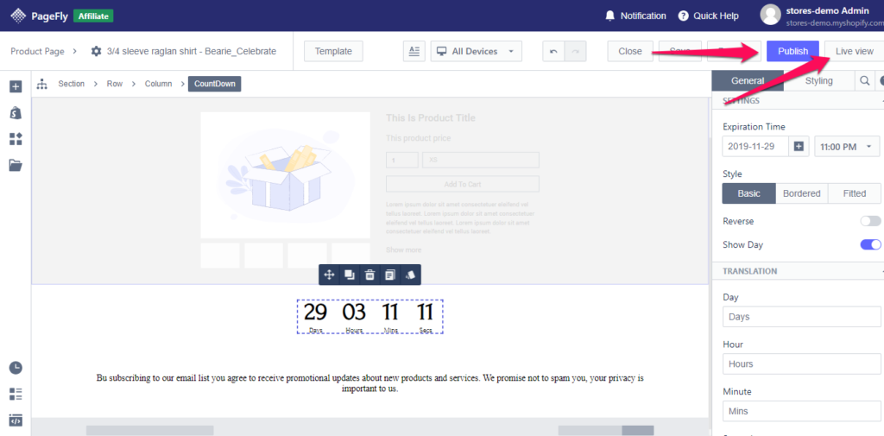884x436 pixels.
Task: Open the custom code icon in sidebar
Action: coord(15,420)
